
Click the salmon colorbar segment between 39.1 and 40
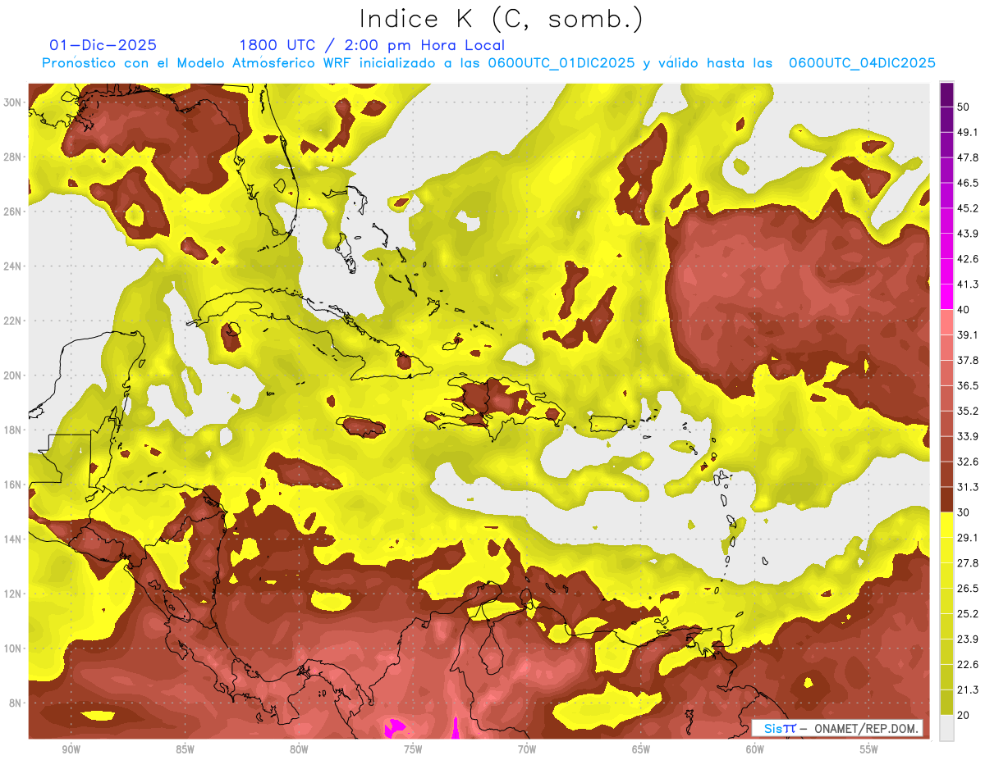(x=946, y=322)
